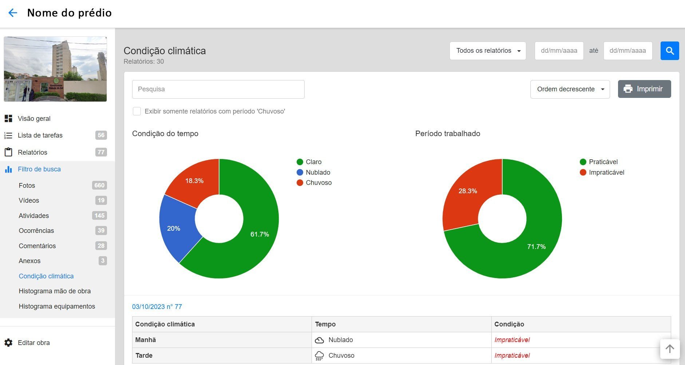The height and width of the screenshot is (365, 685).
Task: Click the end date field after 'até'
Action: (x=628, y=51)
